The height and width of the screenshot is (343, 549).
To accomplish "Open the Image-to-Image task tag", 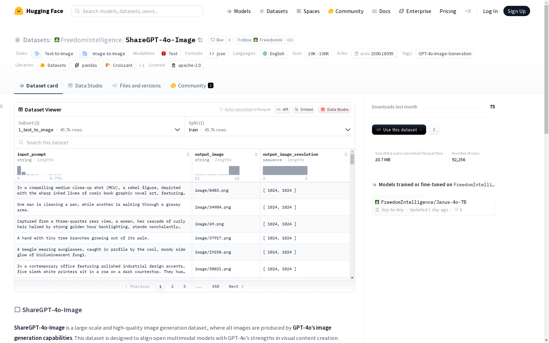I will click(x=103, y=54).
